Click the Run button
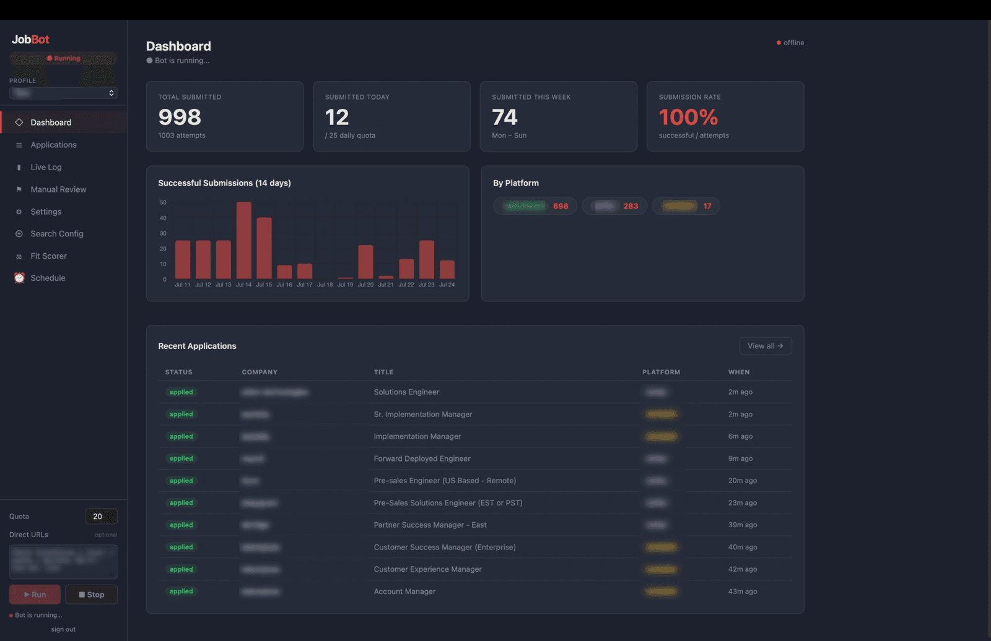 pos(35,595)
